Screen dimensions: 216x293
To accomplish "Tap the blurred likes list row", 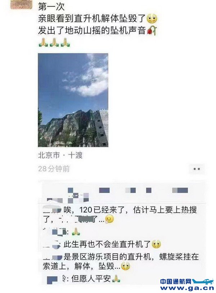I will click(121, 193).
